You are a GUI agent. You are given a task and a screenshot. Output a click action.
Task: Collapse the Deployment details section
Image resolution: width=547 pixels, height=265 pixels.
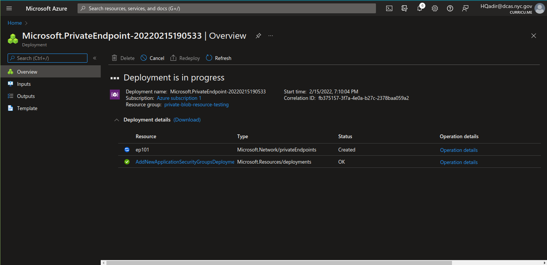(x=117, y=120)
